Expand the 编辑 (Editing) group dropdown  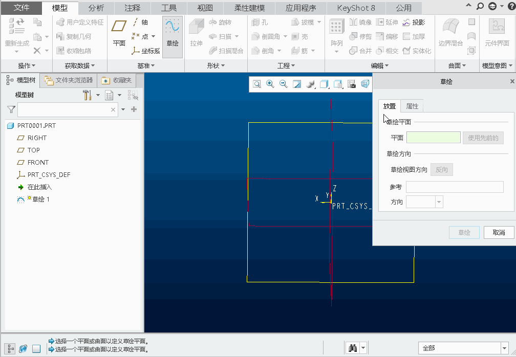point(380,66)
